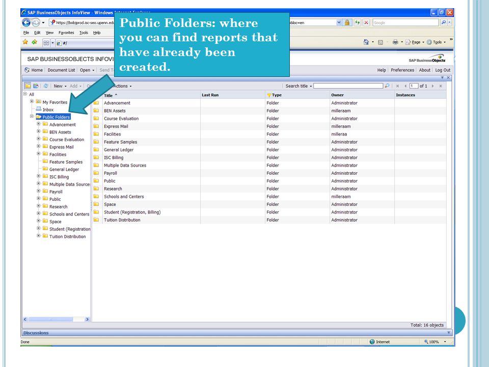Screen dimensions: 489x367
Task: Expand the Course Evaluation tree node
Action: (x=39, y=139)
